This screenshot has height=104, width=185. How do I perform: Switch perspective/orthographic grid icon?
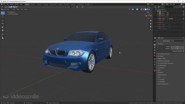coord(151,29)
